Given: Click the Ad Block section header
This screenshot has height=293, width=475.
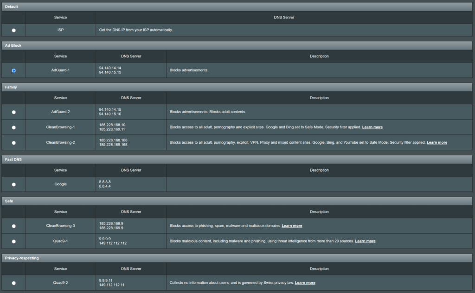Looking at the screenshot, I should (x=237, y=45).
